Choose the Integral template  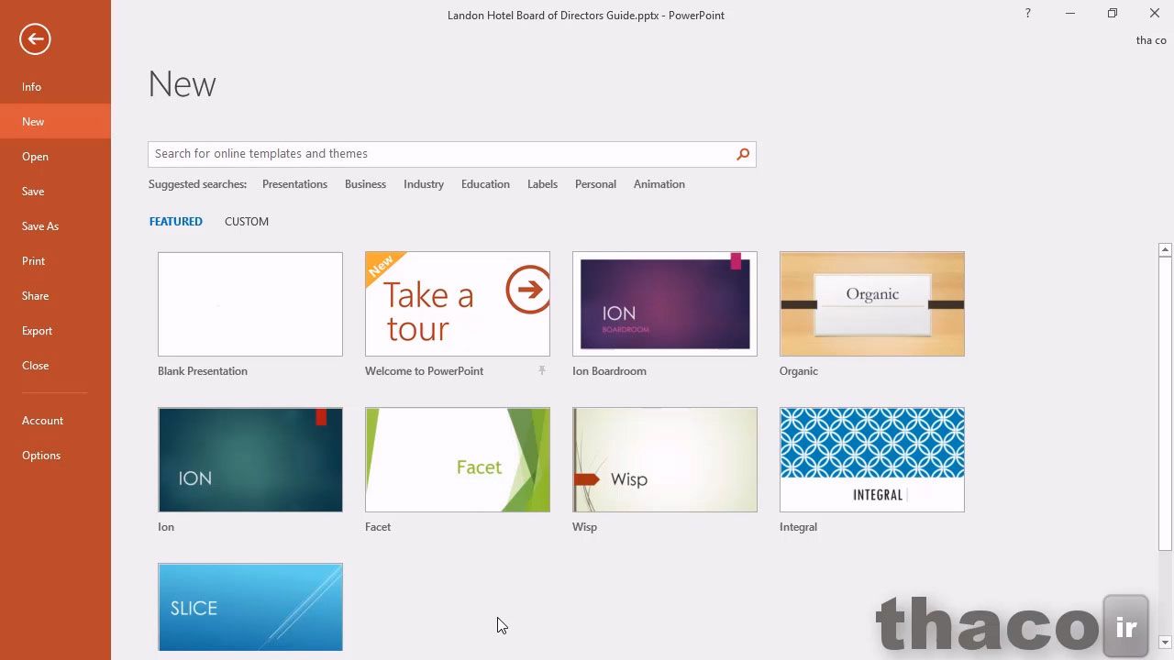(872, 460)
